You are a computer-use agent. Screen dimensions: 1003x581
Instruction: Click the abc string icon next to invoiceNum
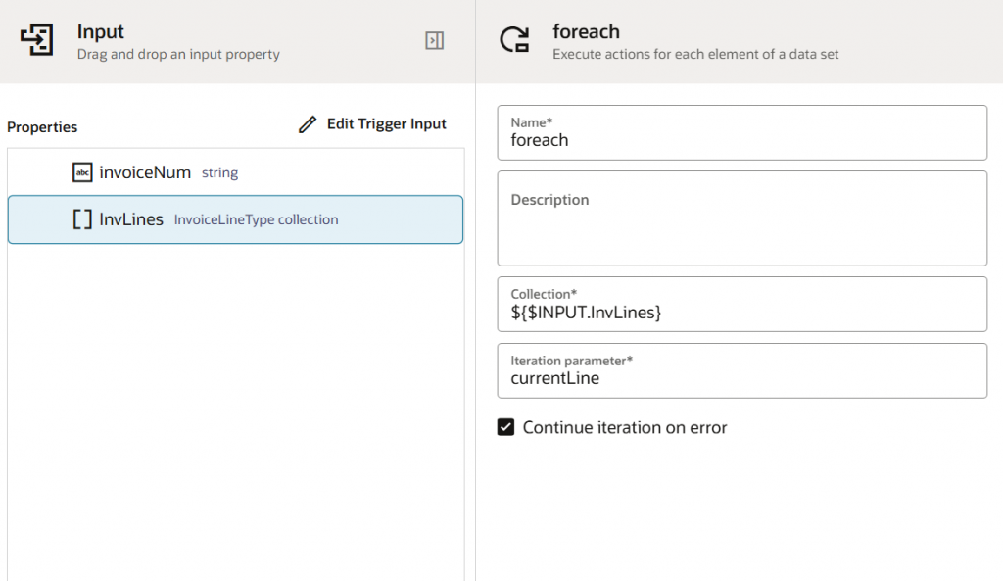(82, 172)
